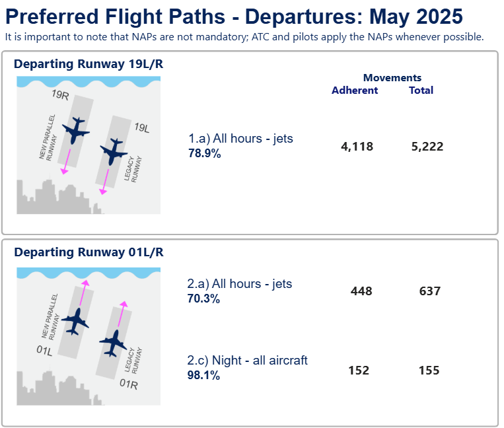Select the Departing Runway 01L/R heading
Screen dimensions: 504x428
89,252
